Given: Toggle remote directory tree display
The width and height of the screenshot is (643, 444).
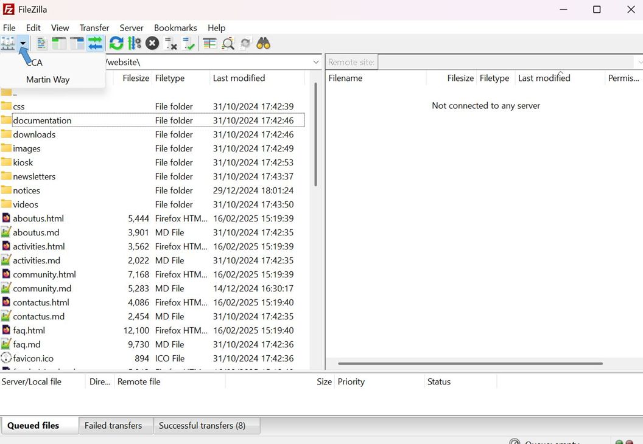Looking at the screenshot, I should (x=77, y=43).
